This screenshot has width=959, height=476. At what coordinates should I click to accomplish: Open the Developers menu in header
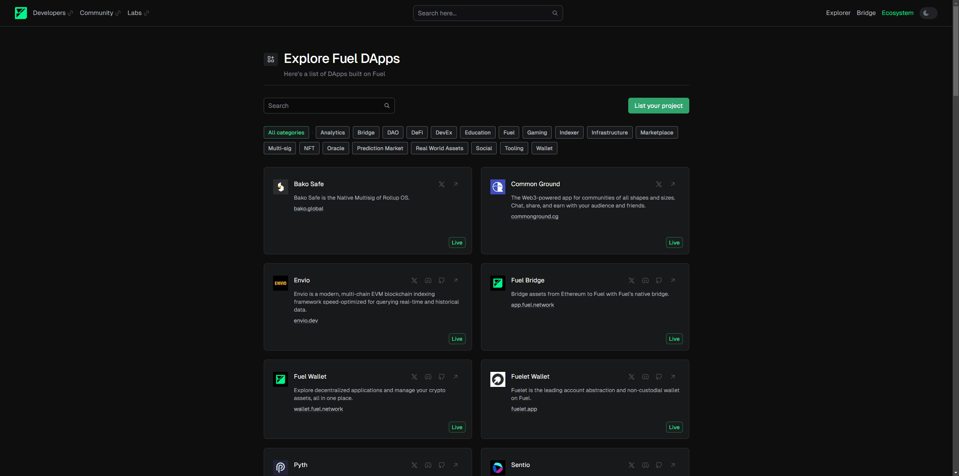tap(49, 13)
